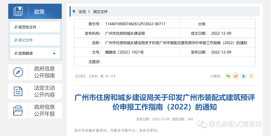The width and height of the screenshot is (271, 136).
Task: Set font size to 中
Action: [107, 76]
